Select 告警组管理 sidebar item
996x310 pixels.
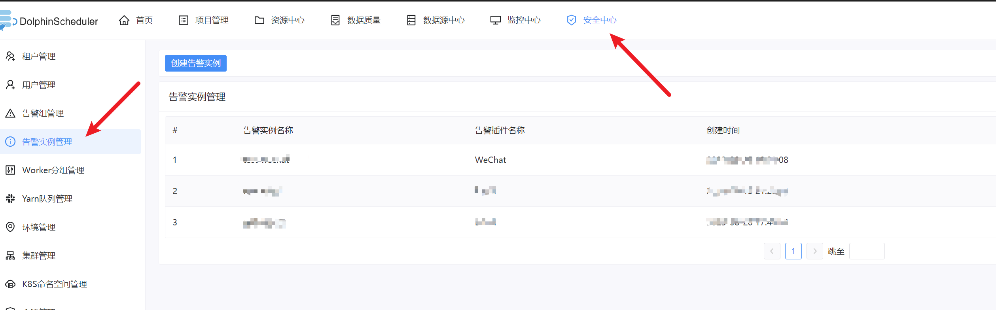[43, 113]
